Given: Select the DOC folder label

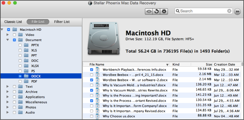Looking at the screenshot, I should point(35,61).
